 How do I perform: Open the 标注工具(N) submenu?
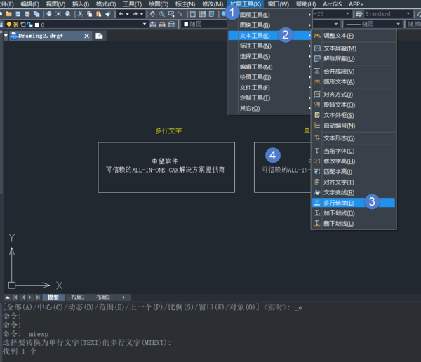tap(269, 46)
